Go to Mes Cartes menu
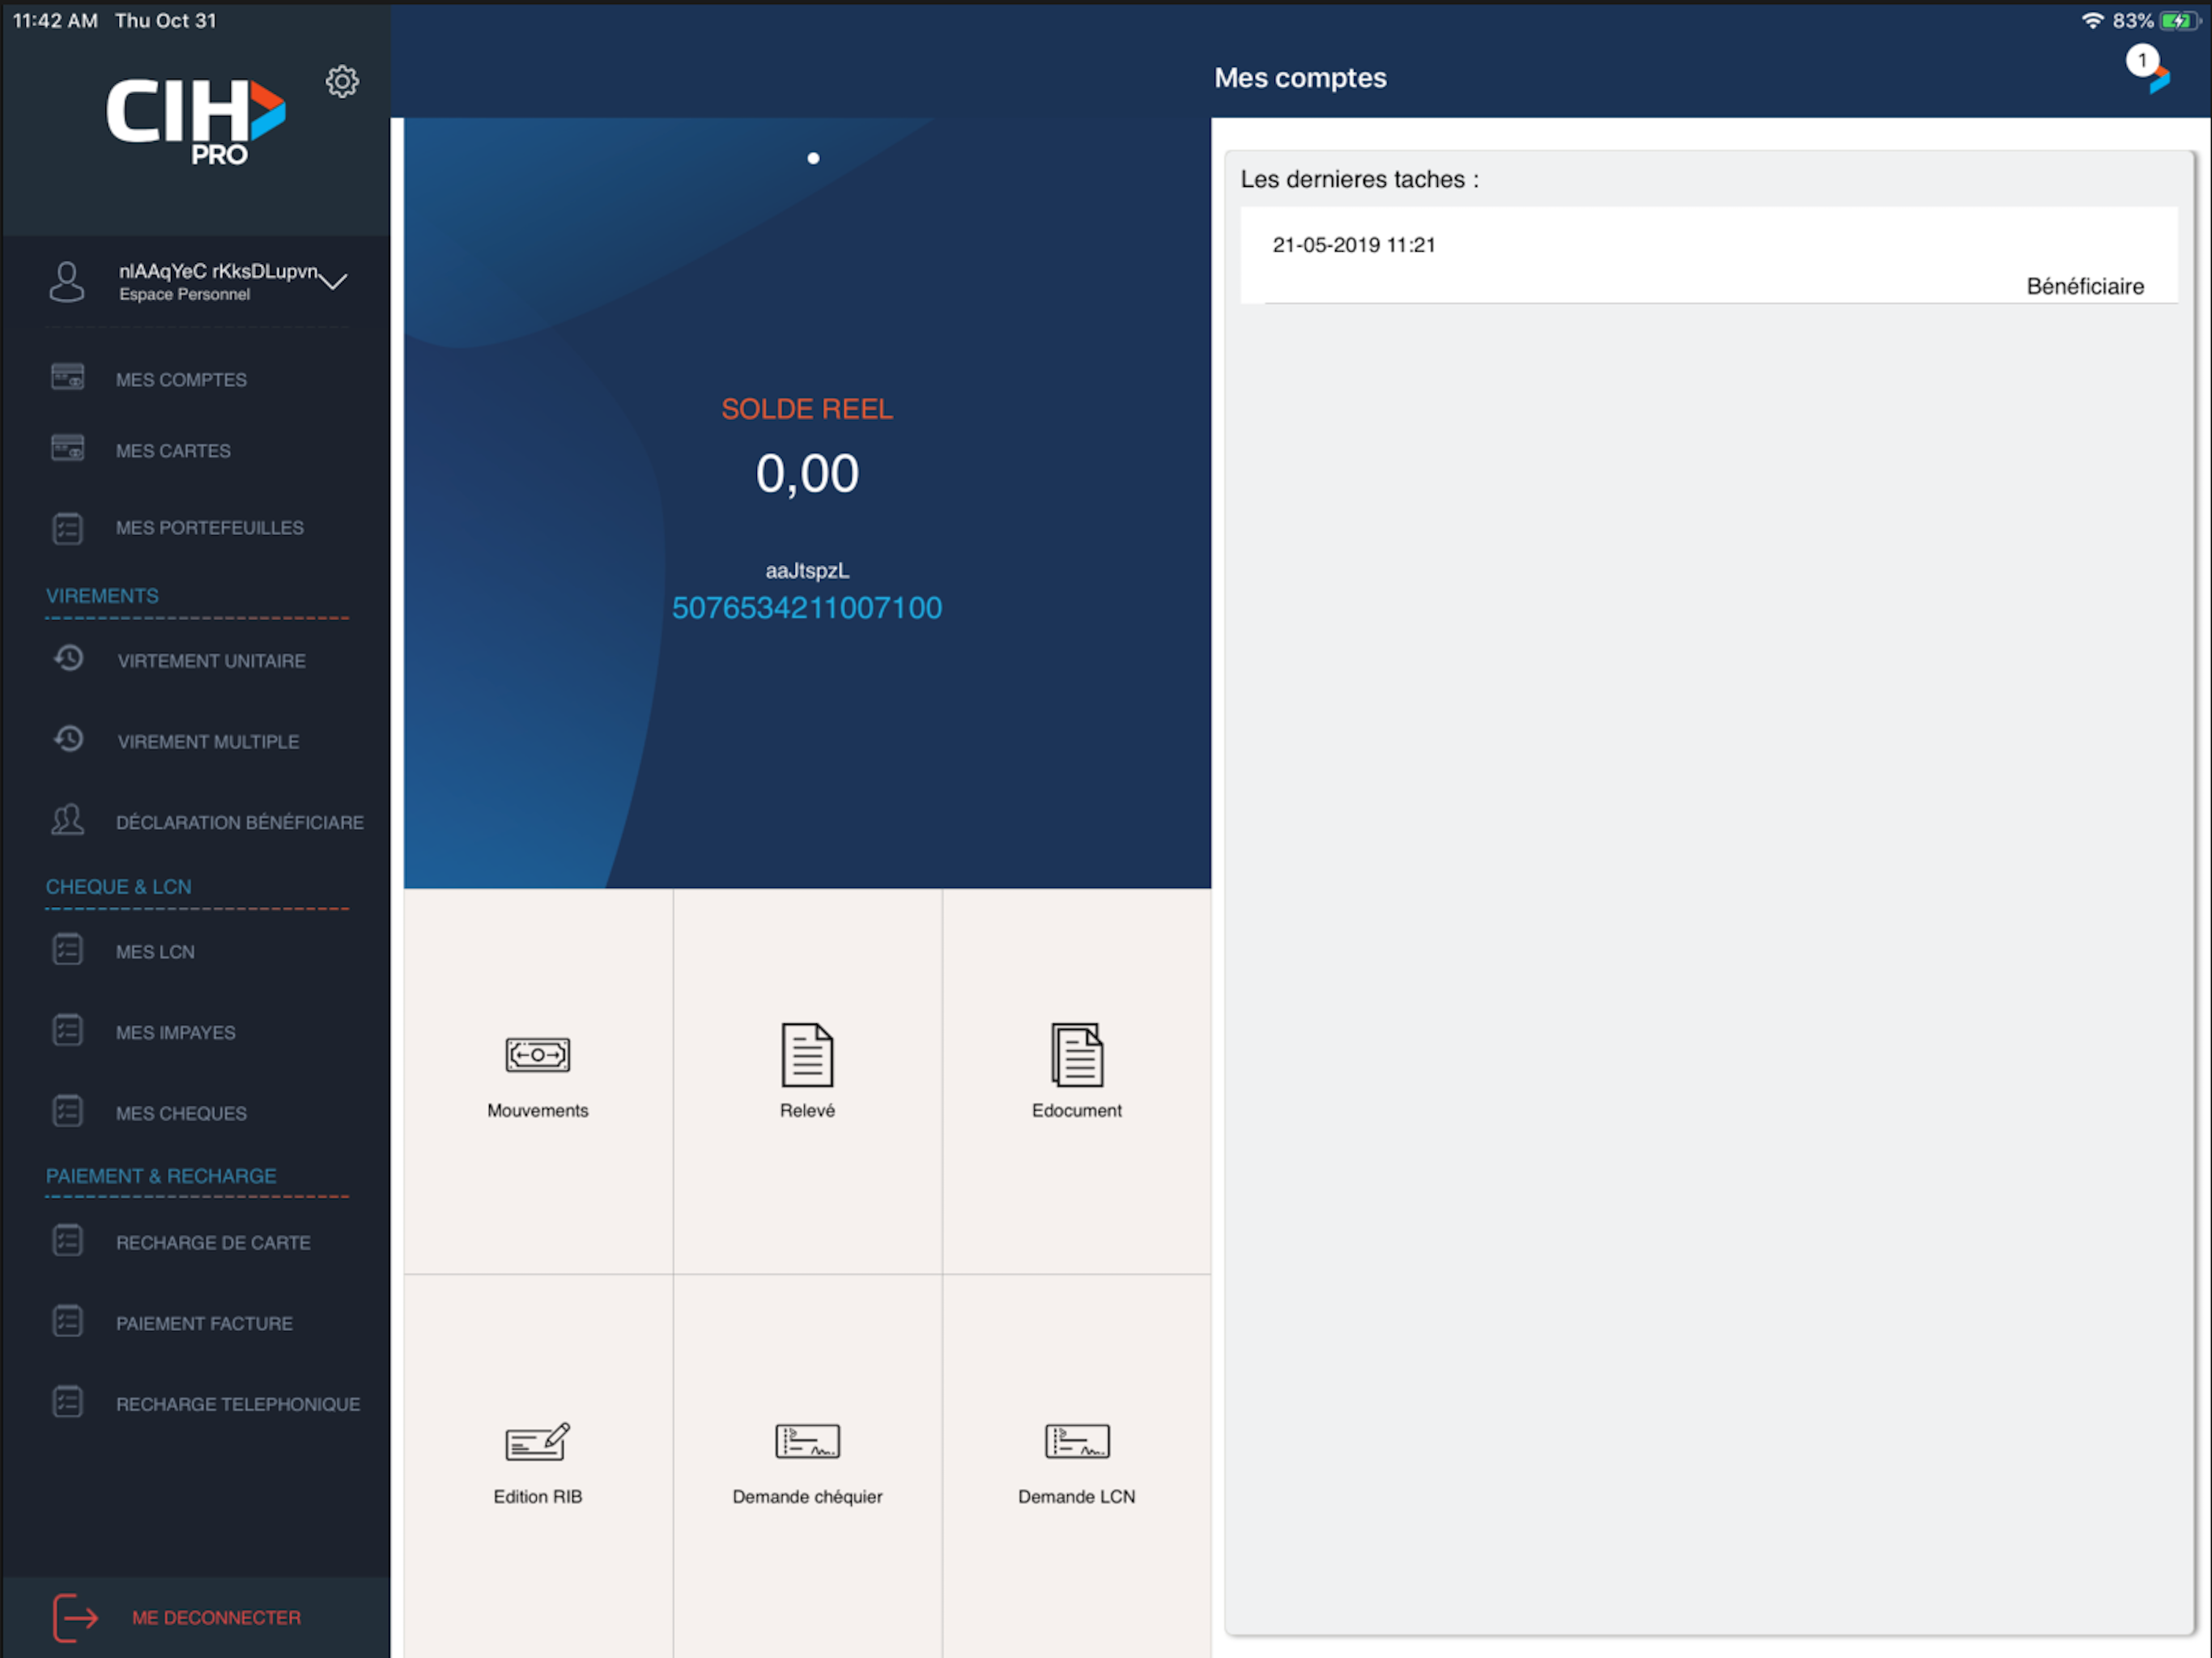 (173, 451)
